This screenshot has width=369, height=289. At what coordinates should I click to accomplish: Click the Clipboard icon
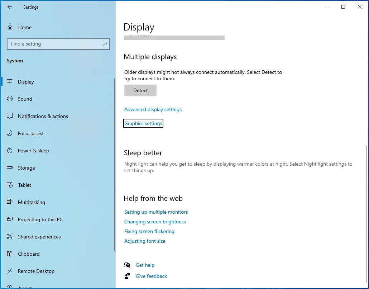pyautogui.click(x=10, y=254)
